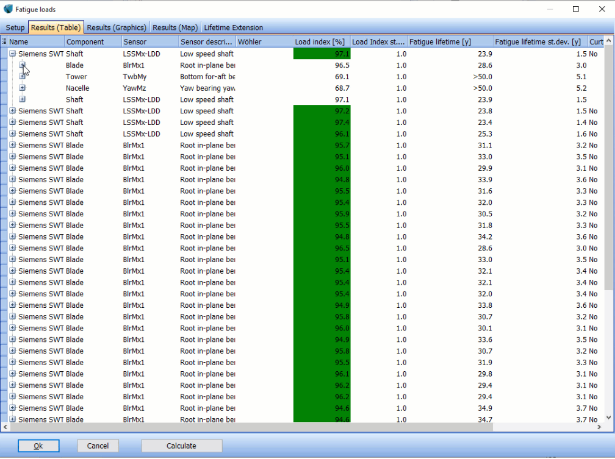The height and width of the screenshot is (459, 615).
Task: Expand the Siemens SWT Shaft row with lifetime 25.3
Action: (x=13, y=133)
